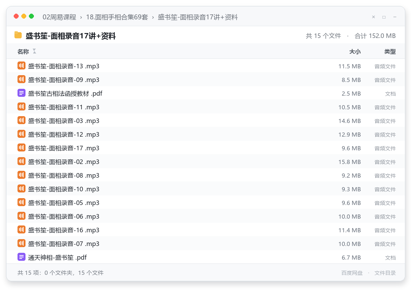Click the 15.8 MB size value

[x=349, y=162]
